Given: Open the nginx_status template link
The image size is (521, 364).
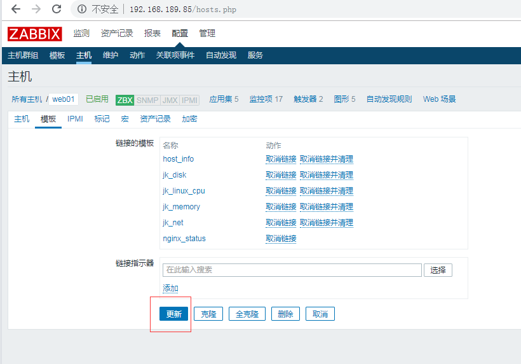Looking at the screenshot, I should click(184, 239).
